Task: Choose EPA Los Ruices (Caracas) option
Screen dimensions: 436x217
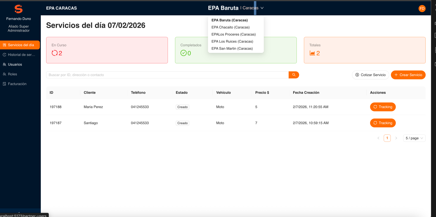Action: point(232,41)
